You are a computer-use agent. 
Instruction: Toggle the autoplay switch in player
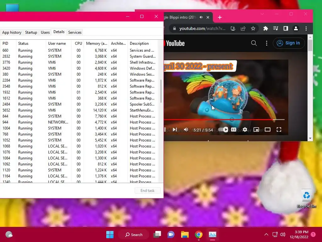(223, 130)
